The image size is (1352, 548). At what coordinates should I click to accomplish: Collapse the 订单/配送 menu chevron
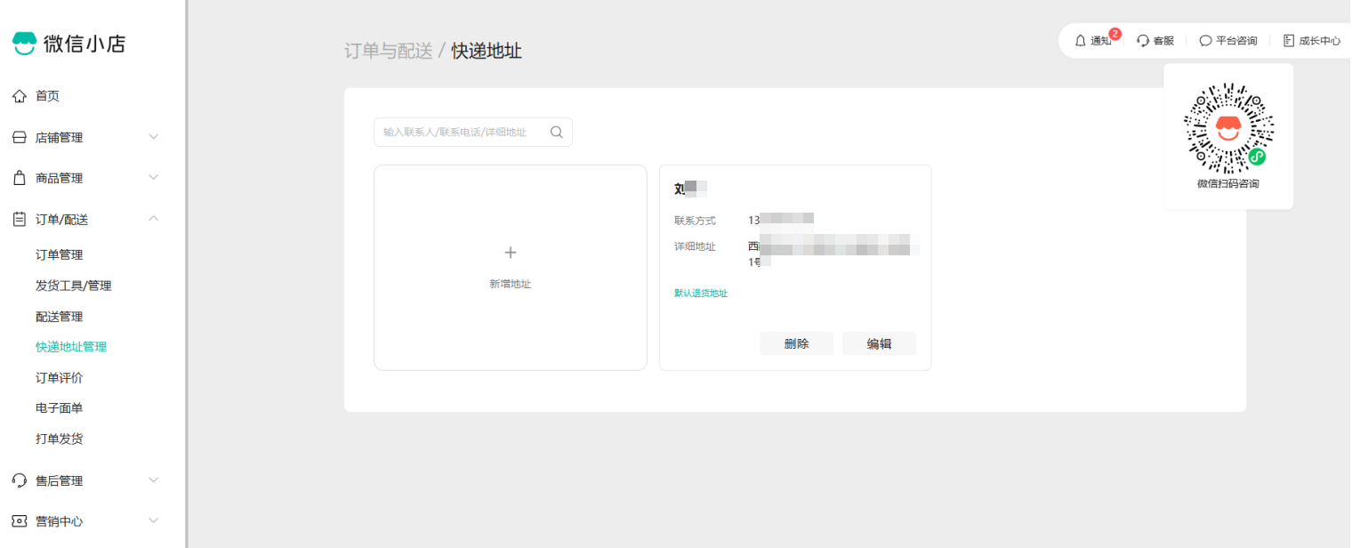(153, 219)
